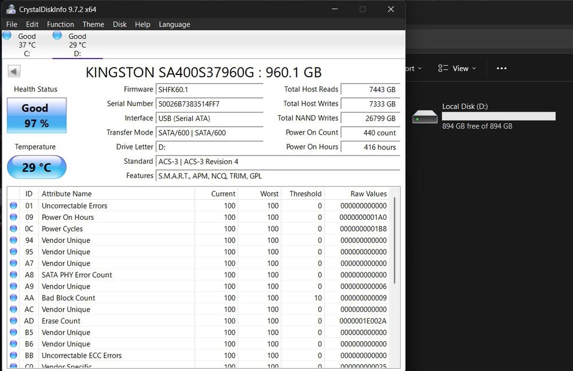Screen dimensions: 573x371
Task: Click status orb for Uncorrectable Errors row
Action: [x=14, y=206]
